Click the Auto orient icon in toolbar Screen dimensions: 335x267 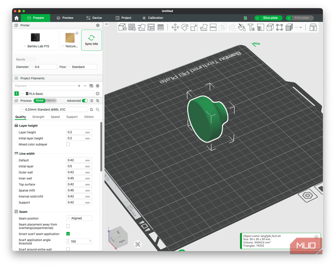(142, 27)
